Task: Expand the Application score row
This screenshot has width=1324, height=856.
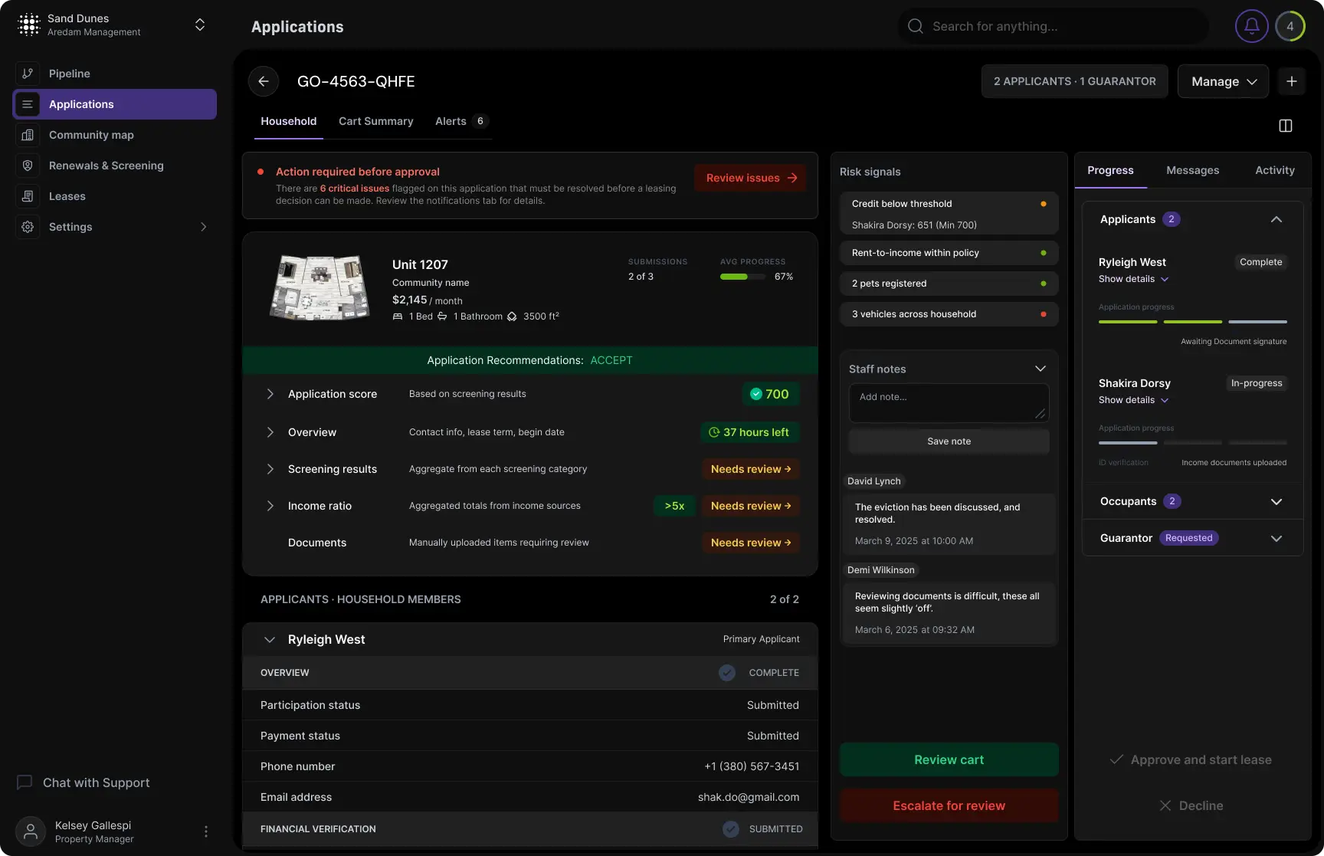Action: [x=270, y=394]
